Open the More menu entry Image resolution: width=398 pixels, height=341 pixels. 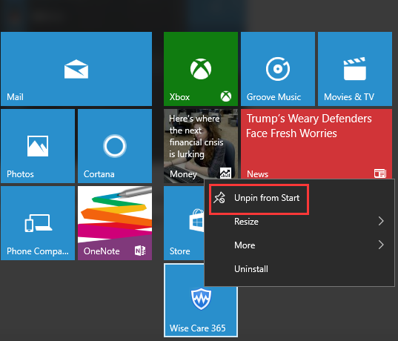299,245
